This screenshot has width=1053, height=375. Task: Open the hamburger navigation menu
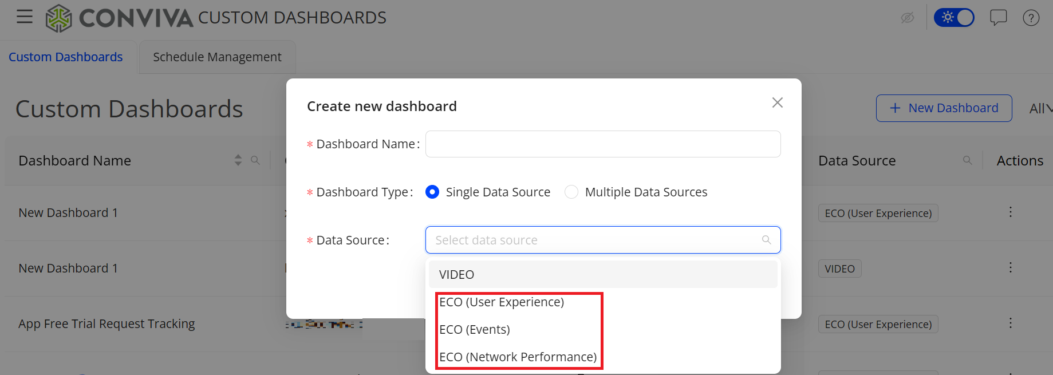25,17
